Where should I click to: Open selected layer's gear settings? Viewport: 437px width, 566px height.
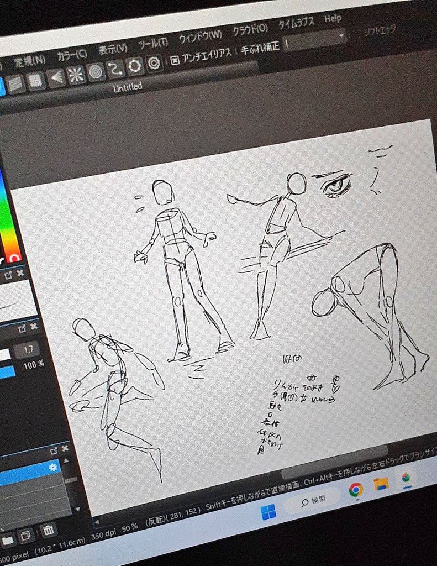(53, 467)
